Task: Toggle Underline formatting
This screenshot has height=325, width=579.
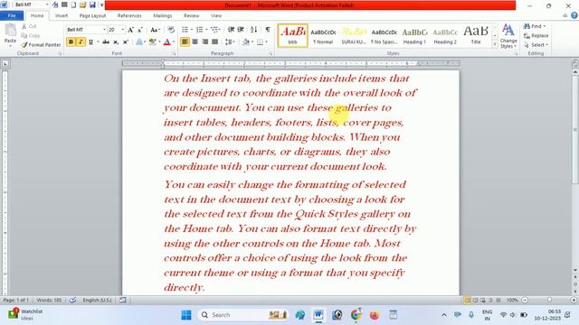Action: 90,42
